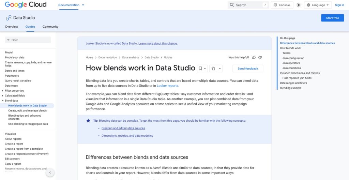
Task: Open Dimensions, metrics, and data modeling link
Action: coord(127,135)
